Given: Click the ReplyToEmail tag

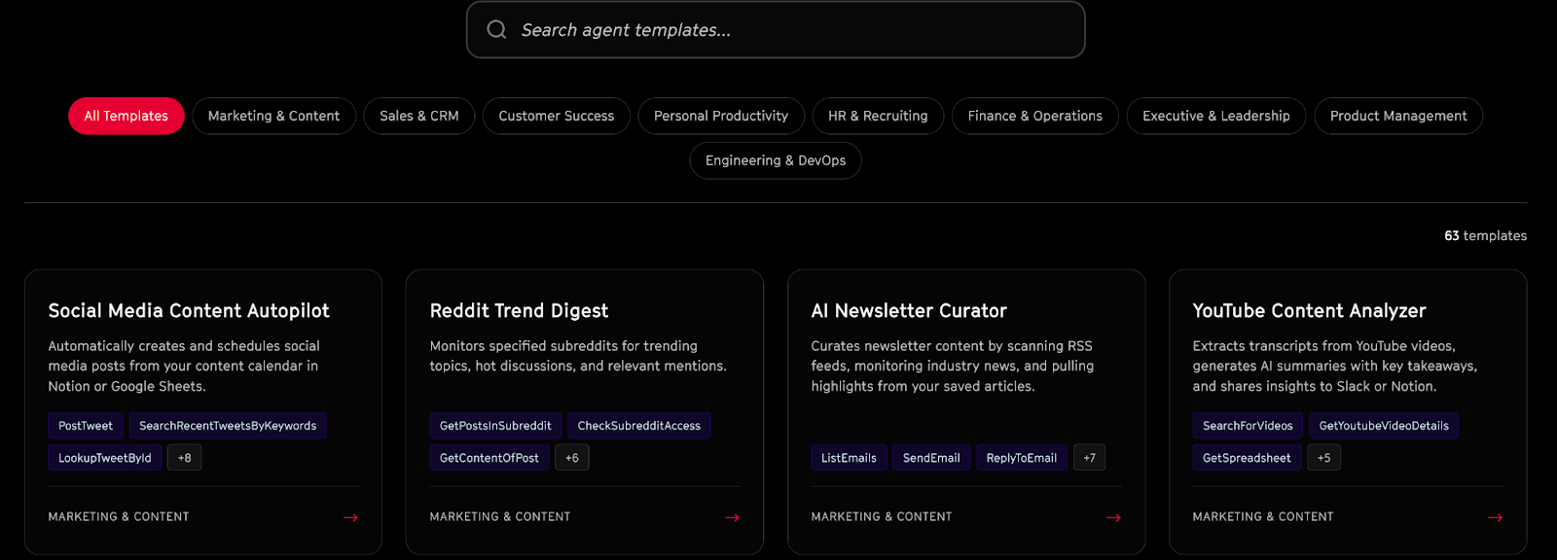Looking at the screenshot, I should pos(1022,458).
